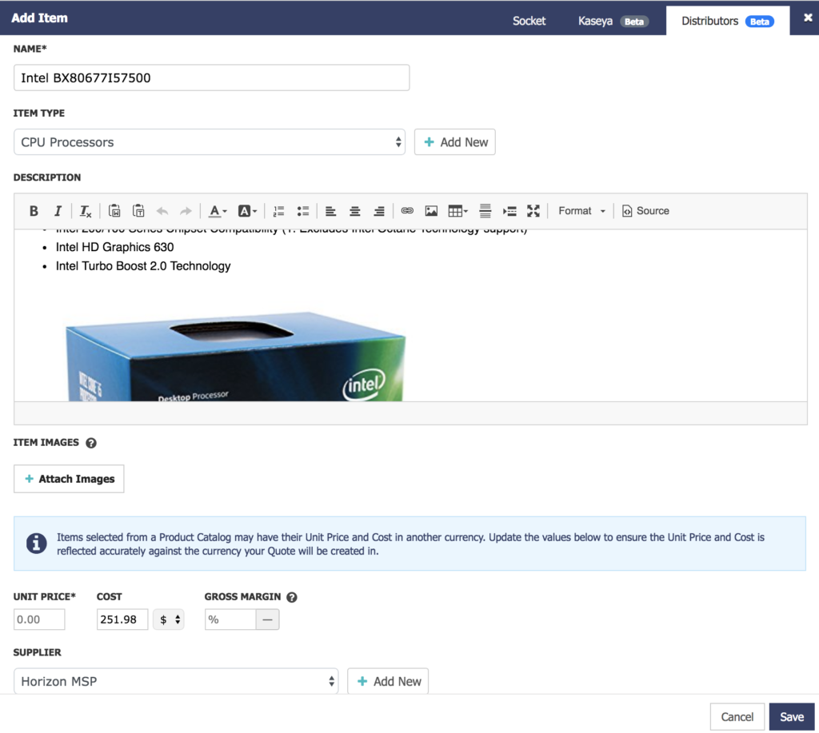Screen dimensions: 819x733
Task: Switch editor to Source view
Action: point(645,211)
